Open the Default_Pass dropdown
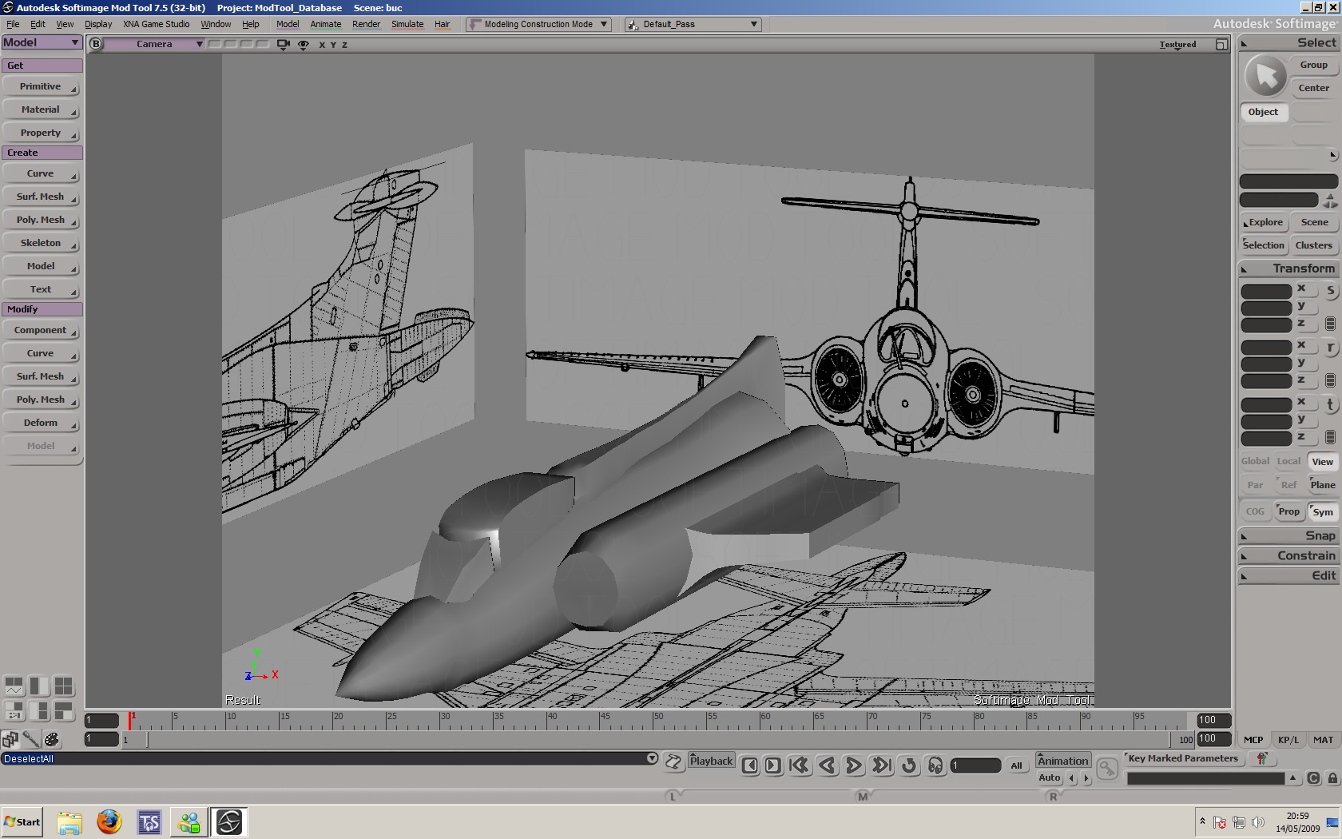The width and height of the screenshot is (1342, 839). click(693, 24)
